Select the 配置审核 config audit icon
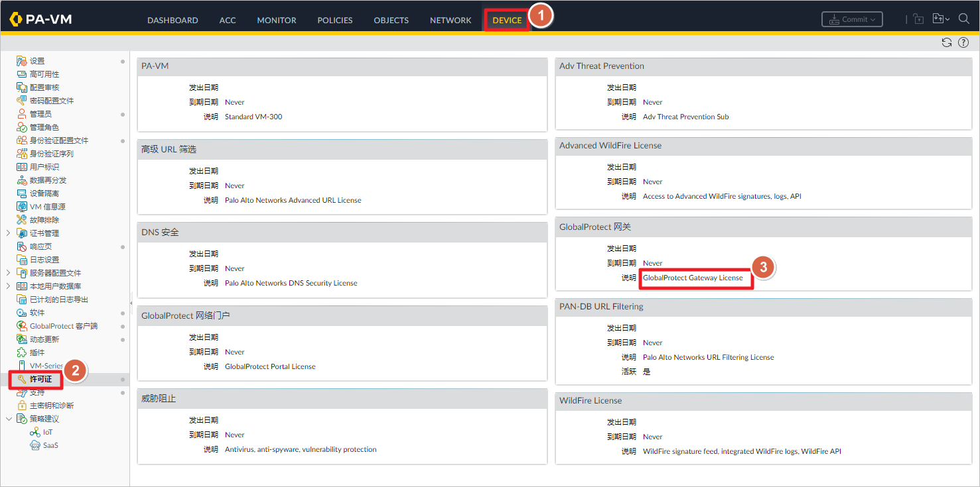The image size is (980, 487). pyautogui.click(x=22, y=87)
